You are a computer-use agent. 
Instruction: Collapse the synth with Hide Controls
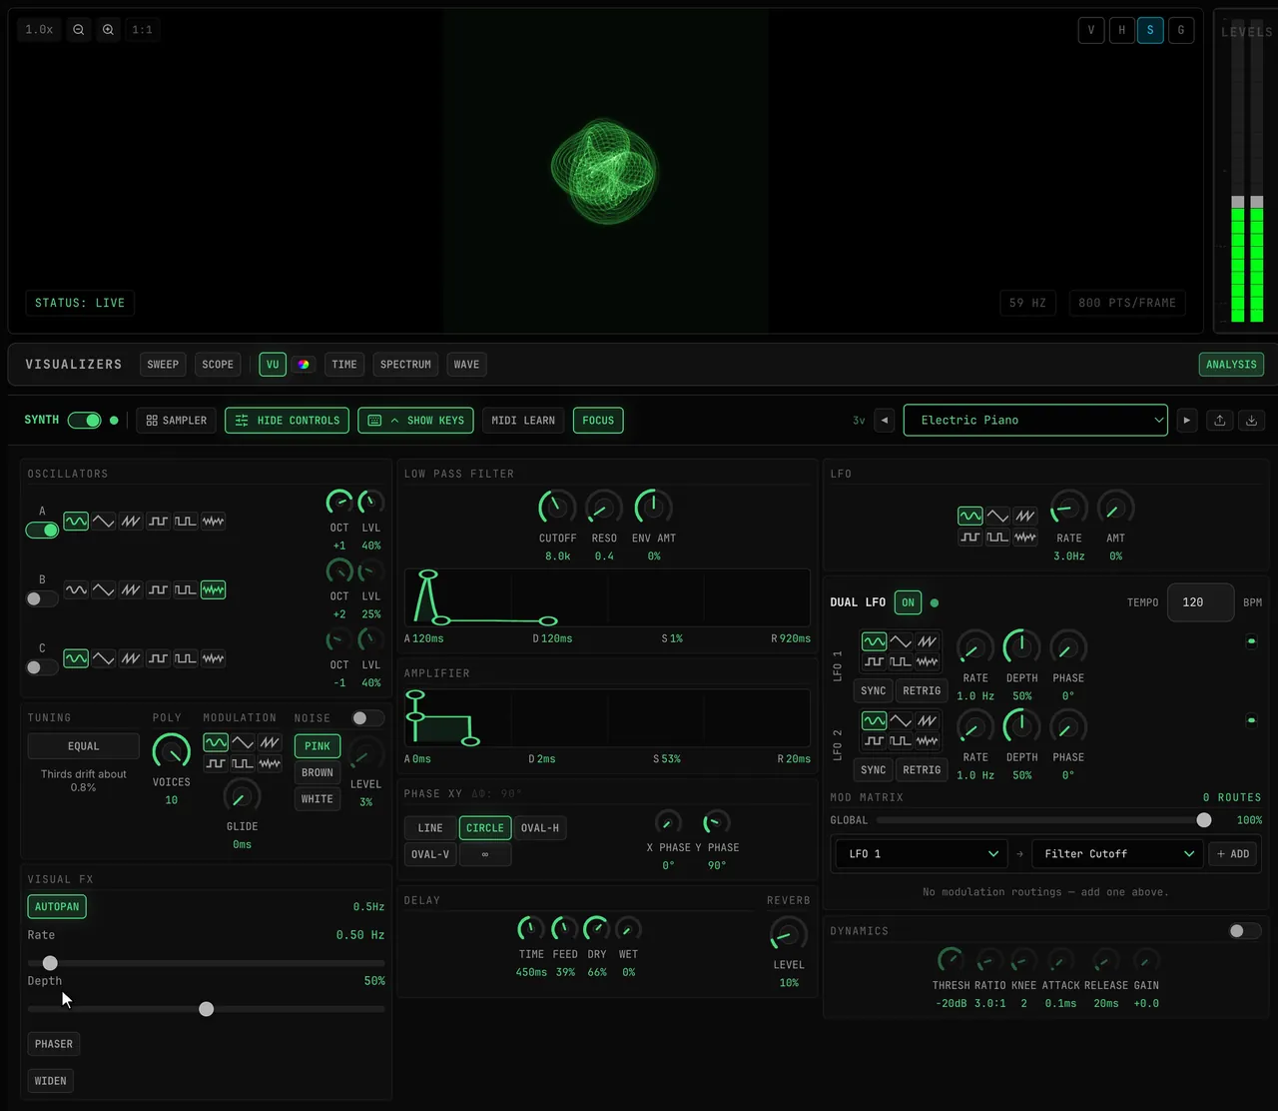point(288,421)
